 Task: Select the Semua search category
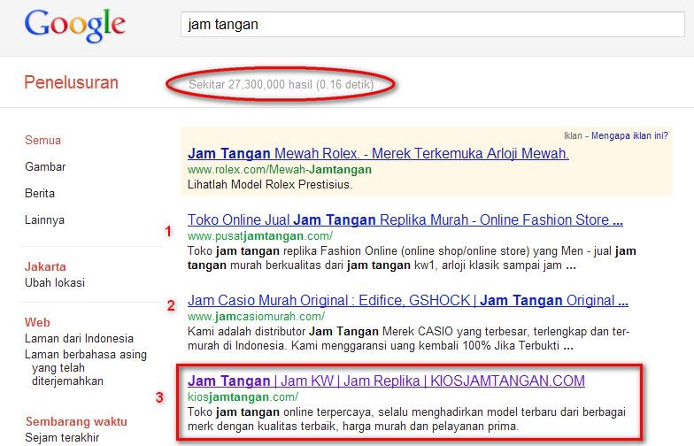tap(42, 140)
